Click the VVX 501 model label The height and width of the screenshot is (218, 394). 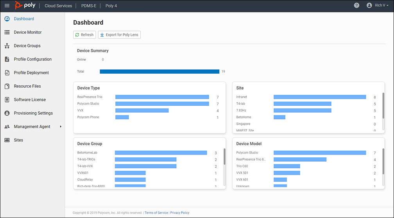pos(242,173)
